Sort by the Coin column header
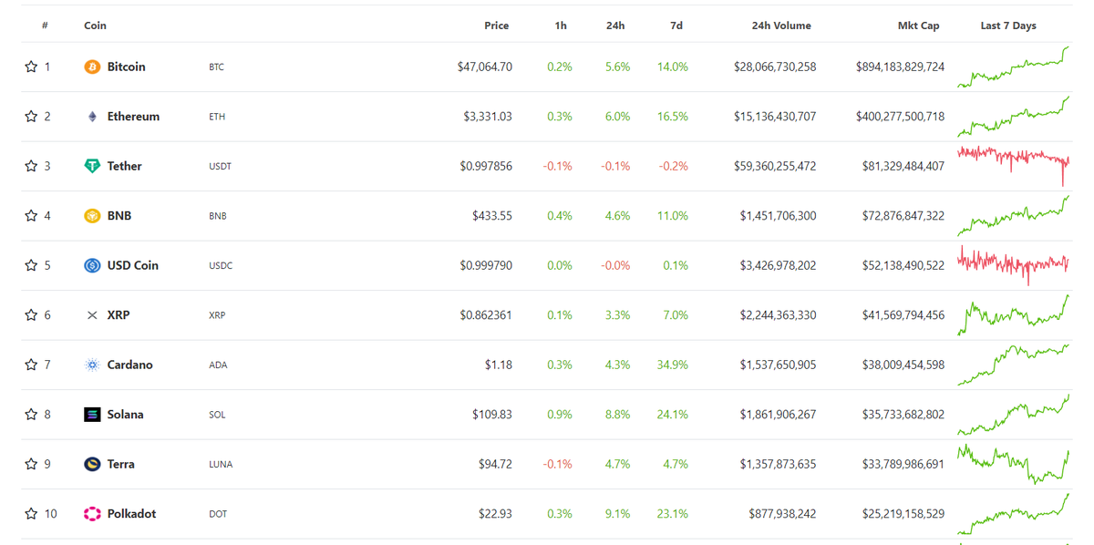1094x545 pixels. (x=95, y=26)
